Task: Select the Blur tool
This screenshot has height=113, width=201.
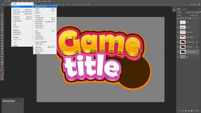Action: click(2, 46)
